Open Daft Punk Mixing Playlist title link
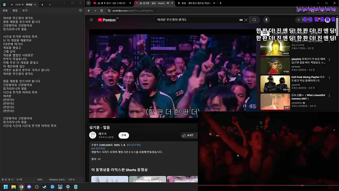339x191 pixels. [x=308, y=79]
